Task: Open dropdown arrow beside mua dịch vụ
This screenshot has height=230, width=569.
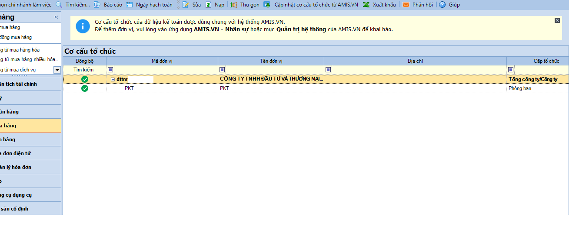Action: [57, 70]
